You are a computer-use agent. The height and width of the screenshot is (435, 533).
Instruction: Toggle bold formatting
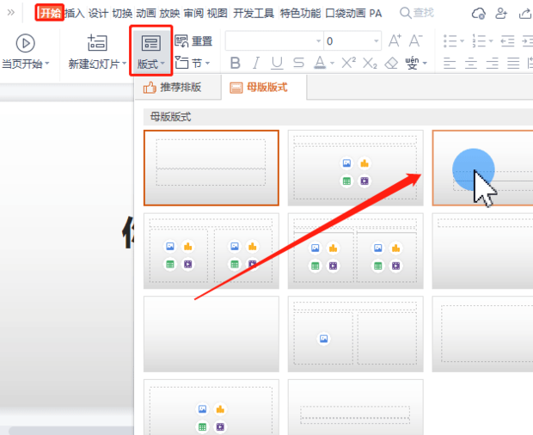pyautogui.click(x=235, y=63)
